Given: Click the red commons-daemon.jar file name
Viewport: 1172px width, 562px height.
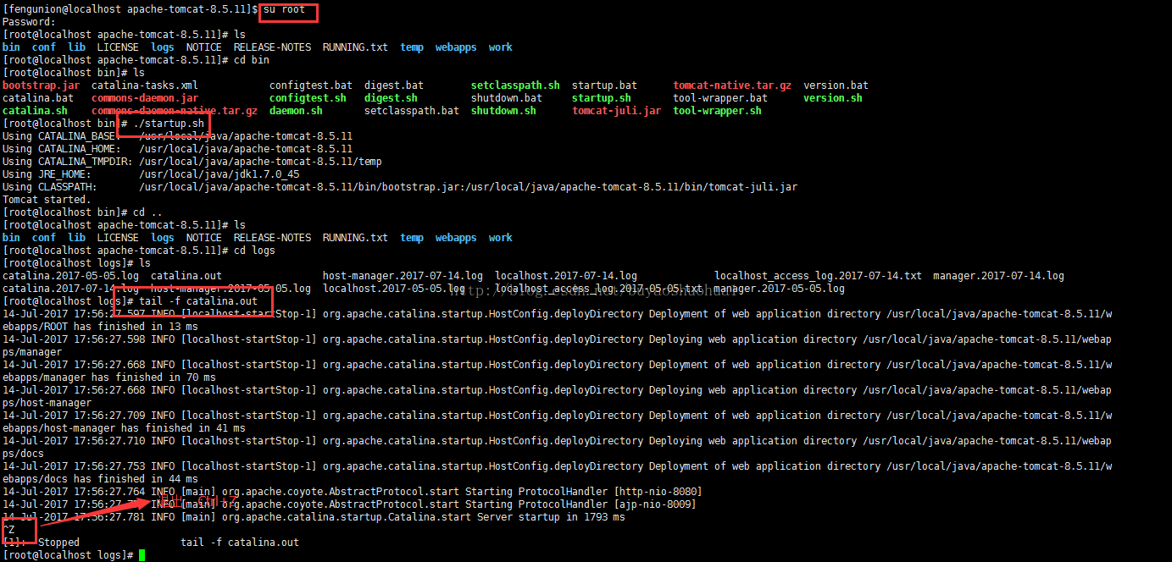Looking at the screenshot, I should pos(145,98).
